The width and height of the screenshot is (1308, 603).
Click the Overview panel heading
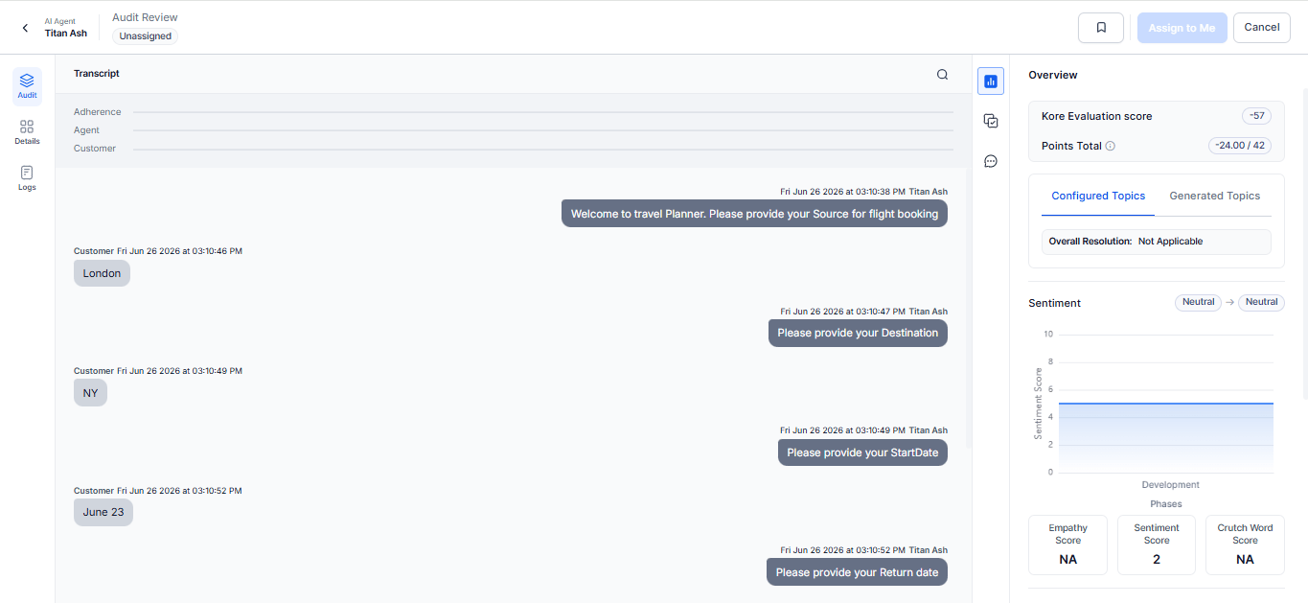click(1052, 75)
